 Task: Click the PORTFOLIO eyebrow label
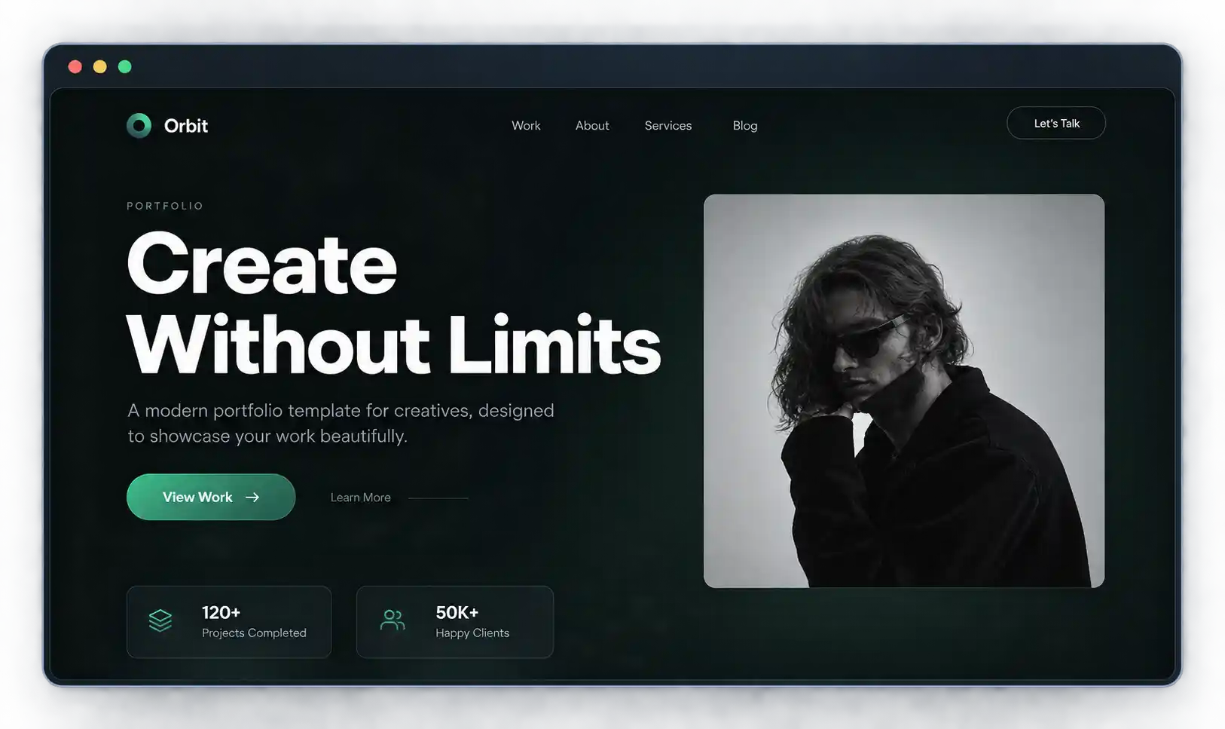point(165,206)
